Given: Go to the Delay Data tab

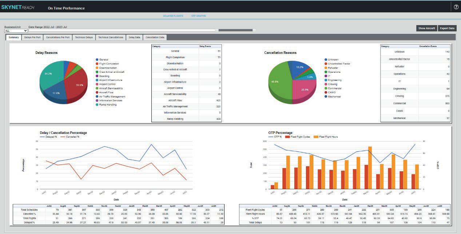Looking at the screenshot, I should pyautogui.click(x=134, y=37).
